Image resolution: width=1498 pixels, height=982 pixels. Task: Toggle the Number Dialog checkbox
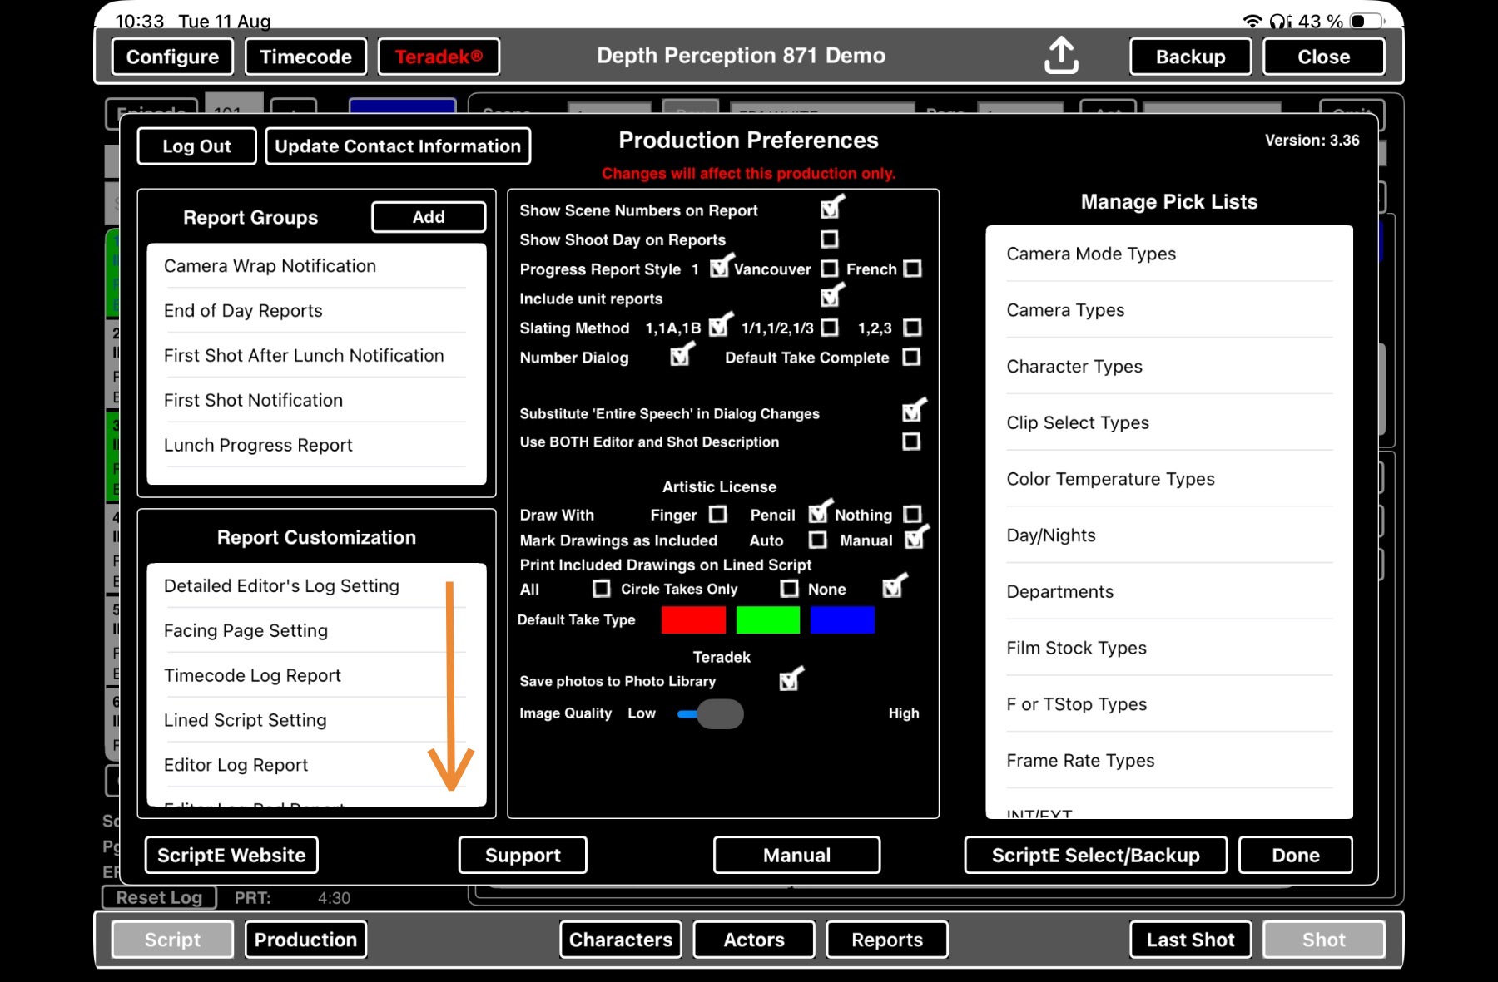click(x=680, y=357)
